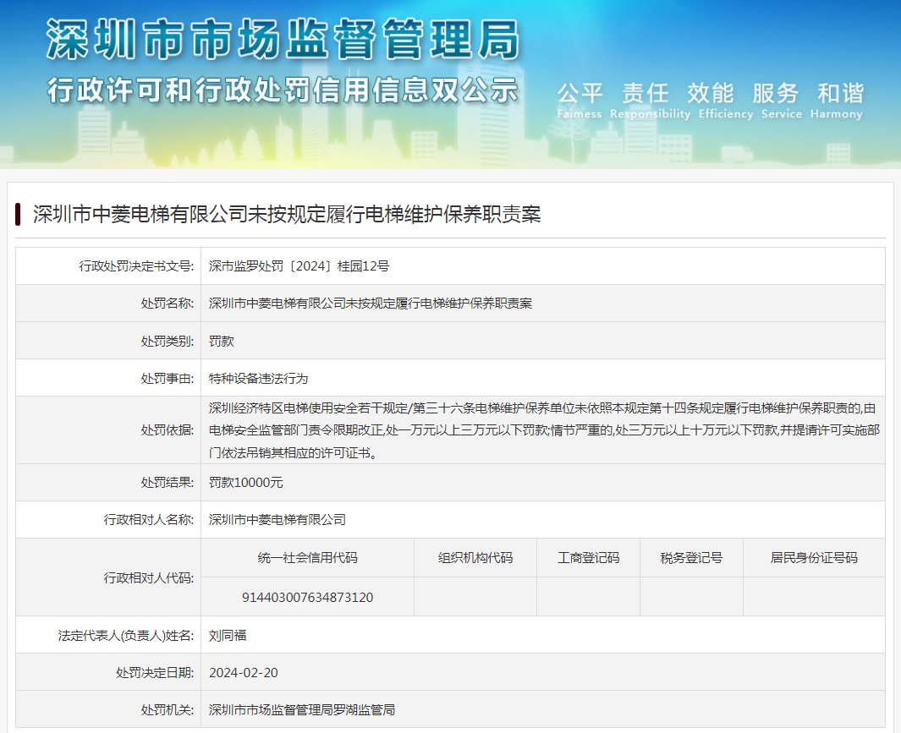The height and width of the screenshot is (733, 901).
Task: Click the 深圳市市场监督管理局 banner title
Action: 282,40
